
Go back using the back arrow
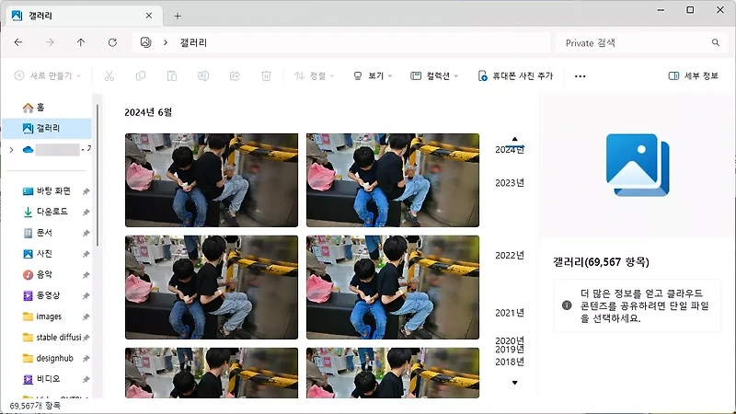pos(18,42)
